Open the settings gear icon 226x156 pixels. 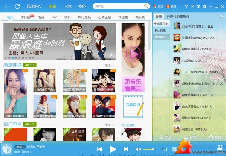[205, 6]
